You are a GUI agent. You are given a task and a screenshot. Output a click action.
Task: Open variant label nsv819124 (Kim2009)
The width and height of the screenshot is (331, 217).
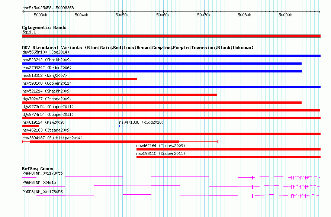coord(44,122)
